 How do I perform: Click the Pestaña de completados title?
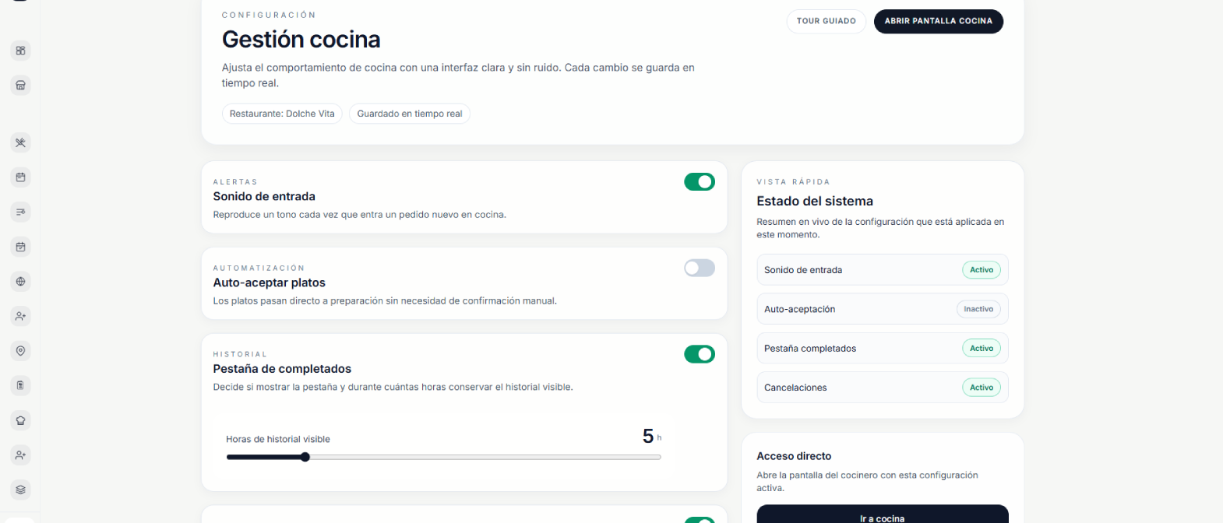(x=282, y=369)
